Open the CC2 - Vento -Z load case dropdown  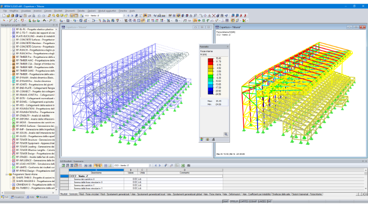[x=124, y=16]
